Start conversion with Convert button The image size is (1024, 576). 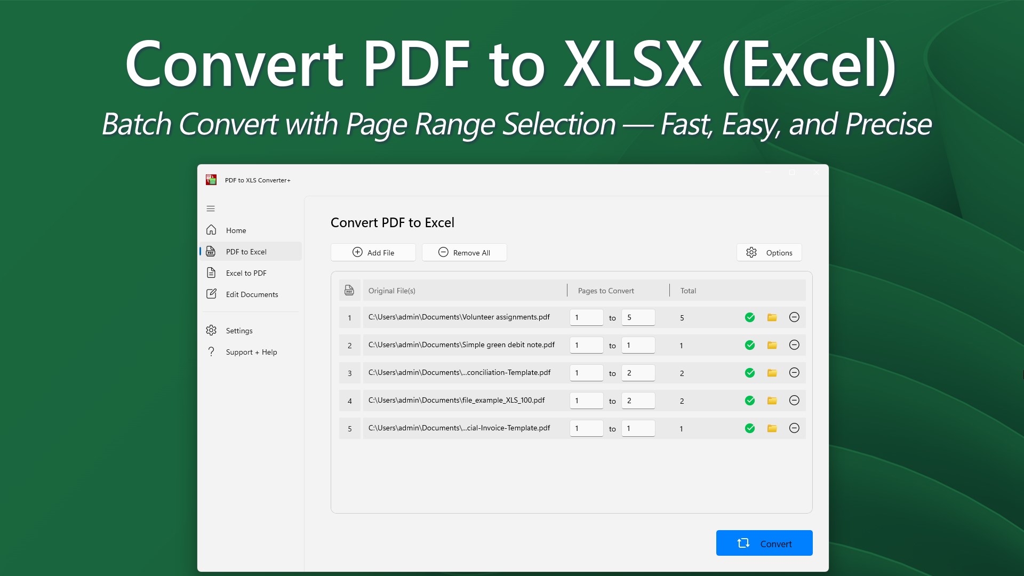click(764, 543)
